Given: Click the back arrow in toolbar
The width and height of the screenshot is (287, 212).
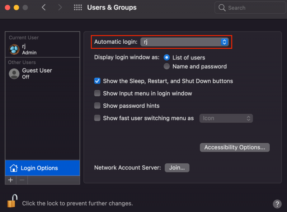Looking at the screenshot, I should coord(44,8).
